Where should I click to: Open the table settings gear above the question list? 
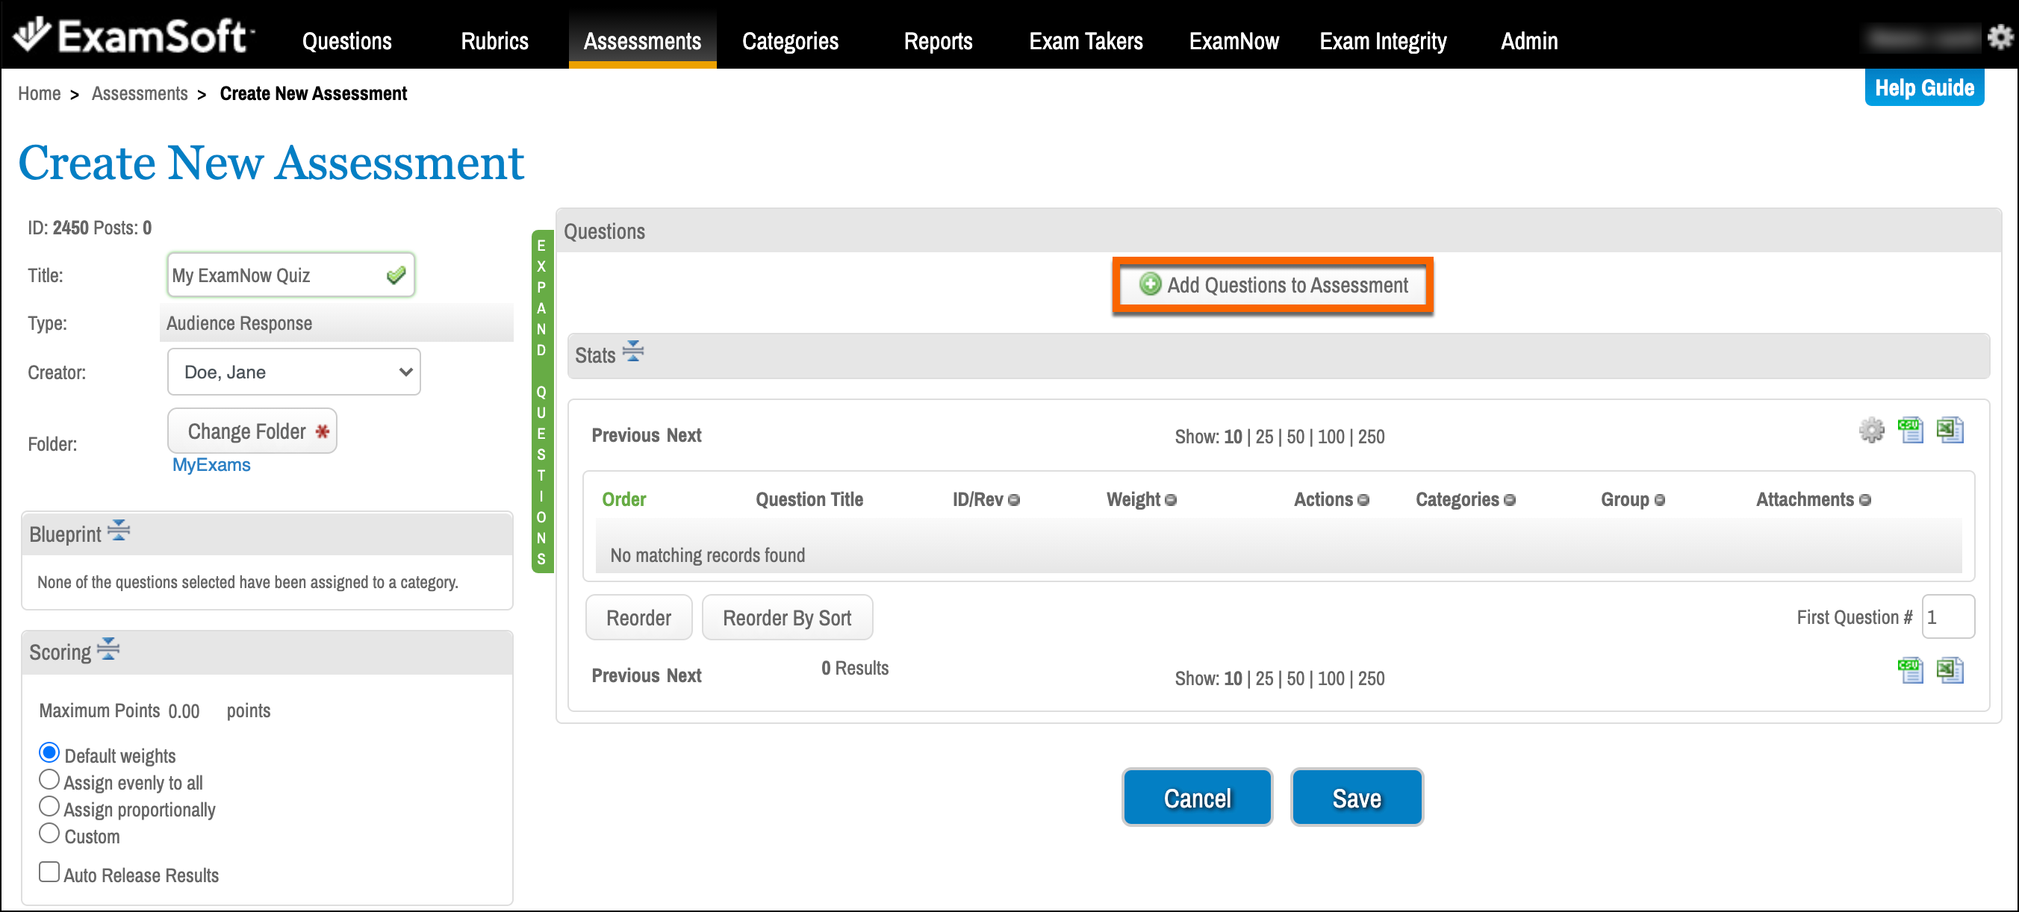point(1872,430)
